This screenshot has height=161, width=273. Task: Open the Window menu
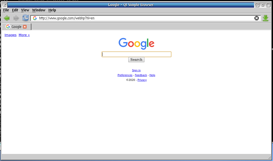(39, 10)
